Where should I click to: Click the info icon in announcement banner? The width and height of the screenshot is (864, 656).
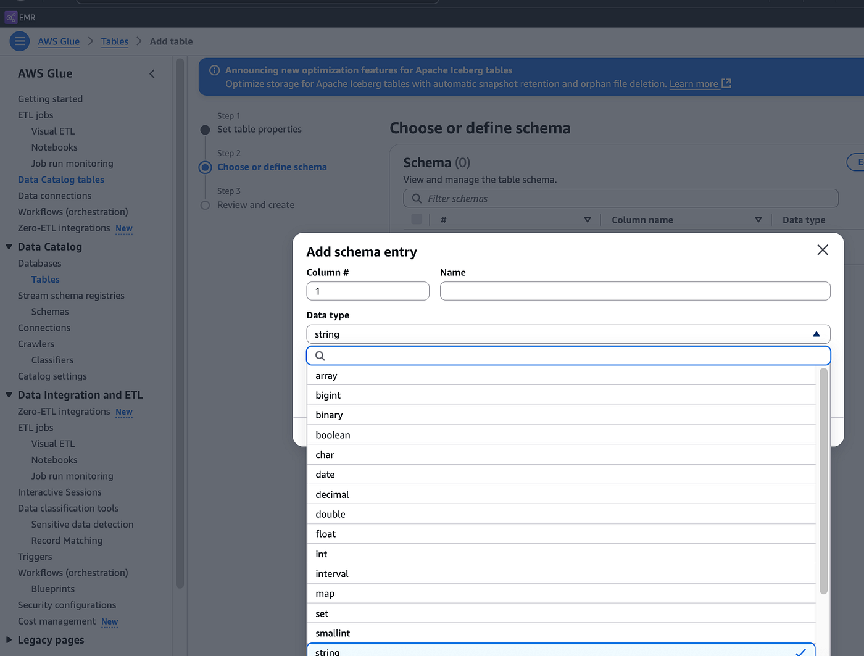pyautogui.click(x=215, y=70)
